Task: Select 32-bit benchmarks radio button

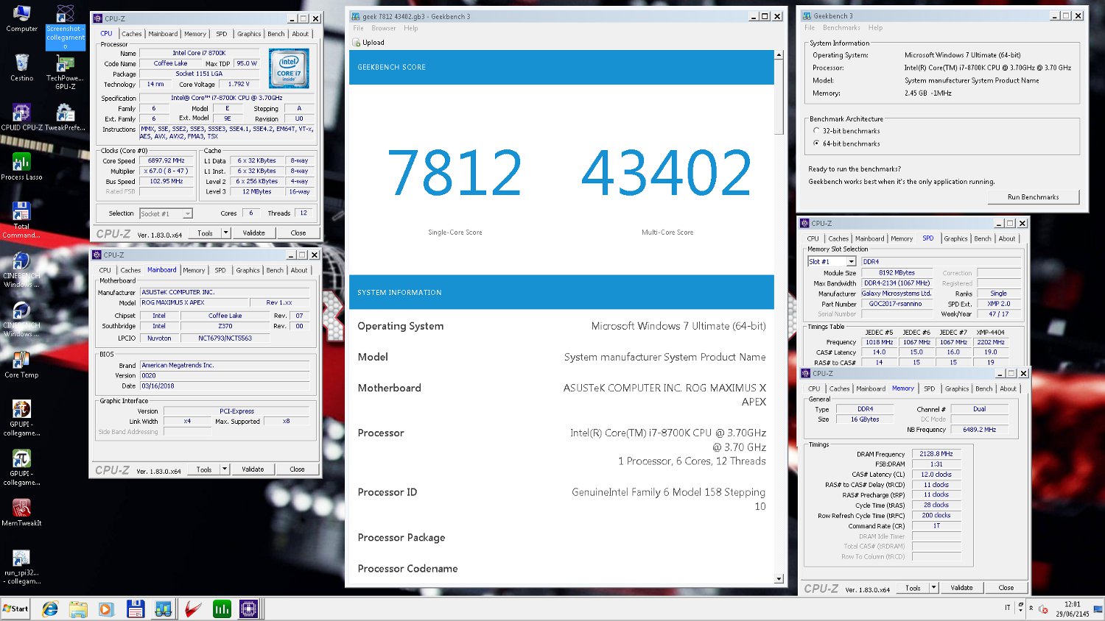Action: [x=816, y=131]
